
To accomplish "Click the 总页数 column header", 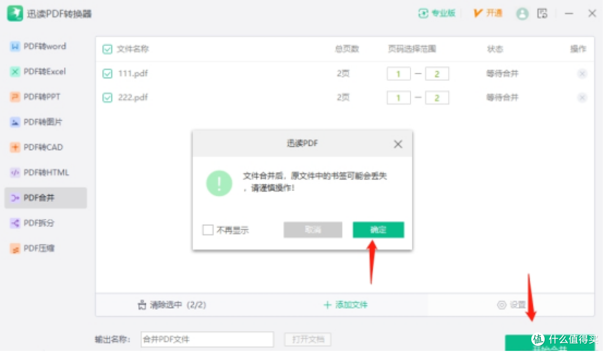I will point(347,49).
